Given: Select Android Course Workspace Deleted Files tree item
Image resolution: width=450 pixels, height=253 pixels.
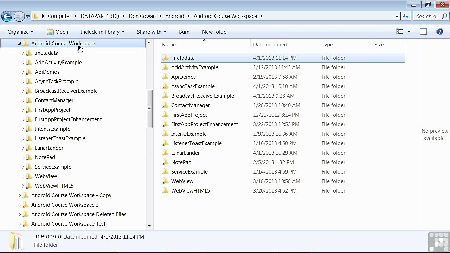Looking at the screenshot, I should (x=79, y=214).
